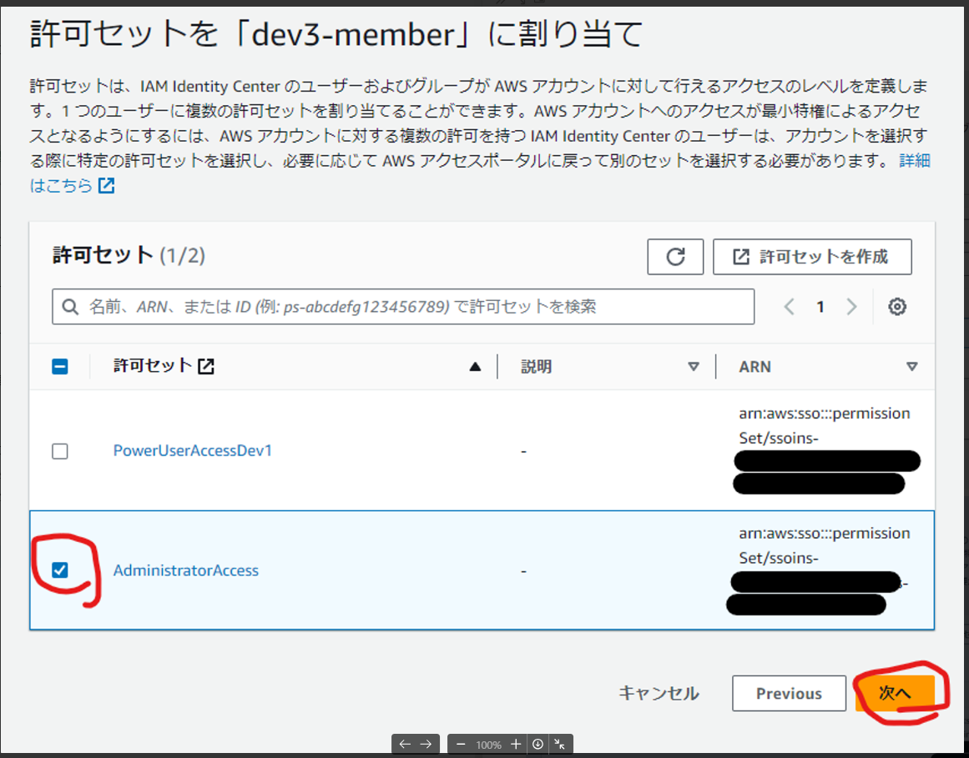Click the 許可セット (1/2) heading

click(x=129, y=255)
